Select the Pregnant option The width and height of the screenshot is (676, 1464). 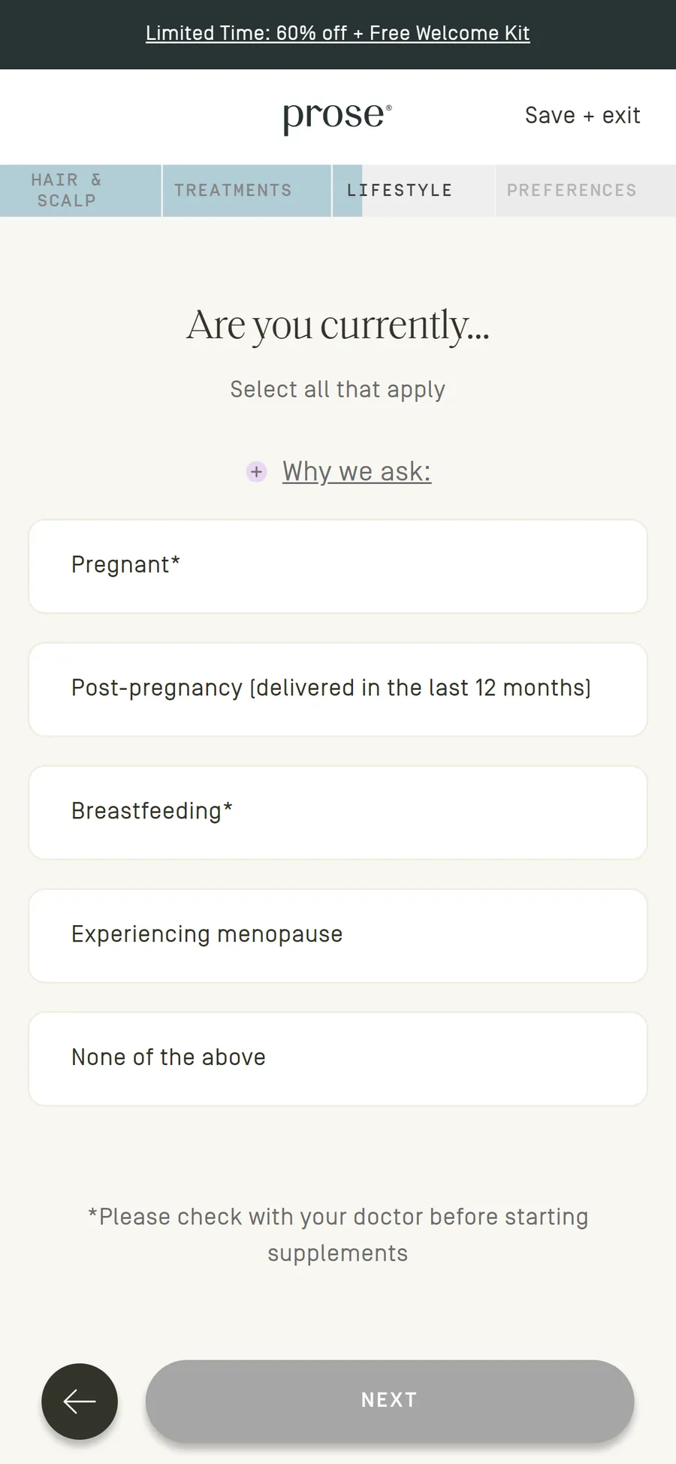click(x=338, y=566)
